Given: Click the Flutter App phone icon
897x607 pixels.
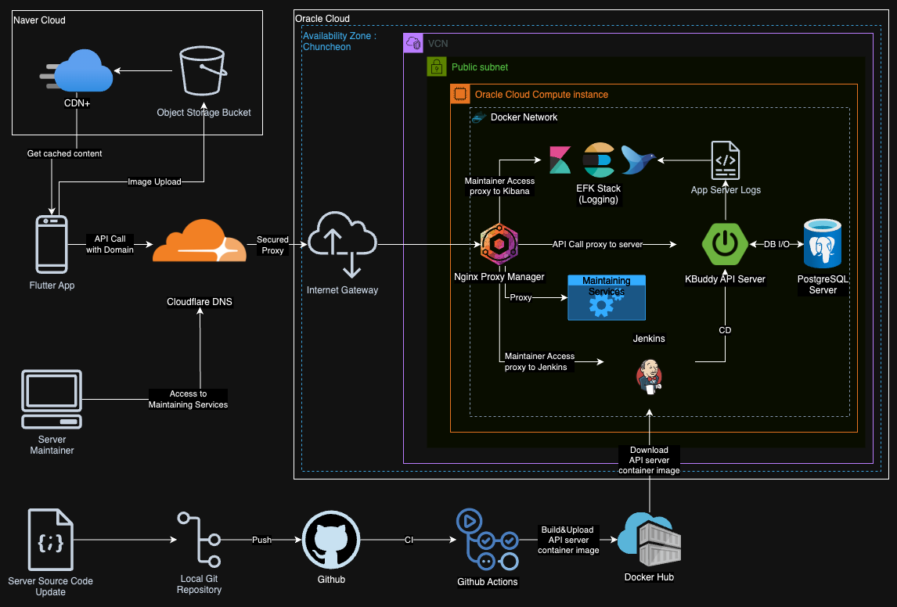Looking at the screenshot, I should 52,245.
